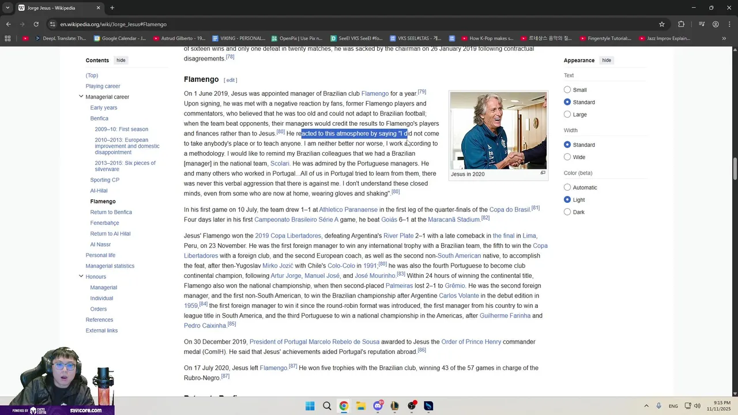Go to Benfica section in contents
Viewport: 738px width, 415px height.
pos(99,118)
